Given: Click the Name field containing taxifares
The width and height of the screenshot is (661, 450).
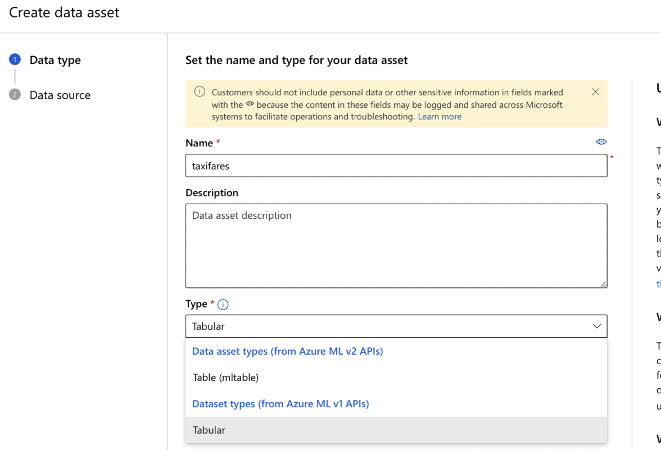Looking at the screenshot, I should 396,166.
